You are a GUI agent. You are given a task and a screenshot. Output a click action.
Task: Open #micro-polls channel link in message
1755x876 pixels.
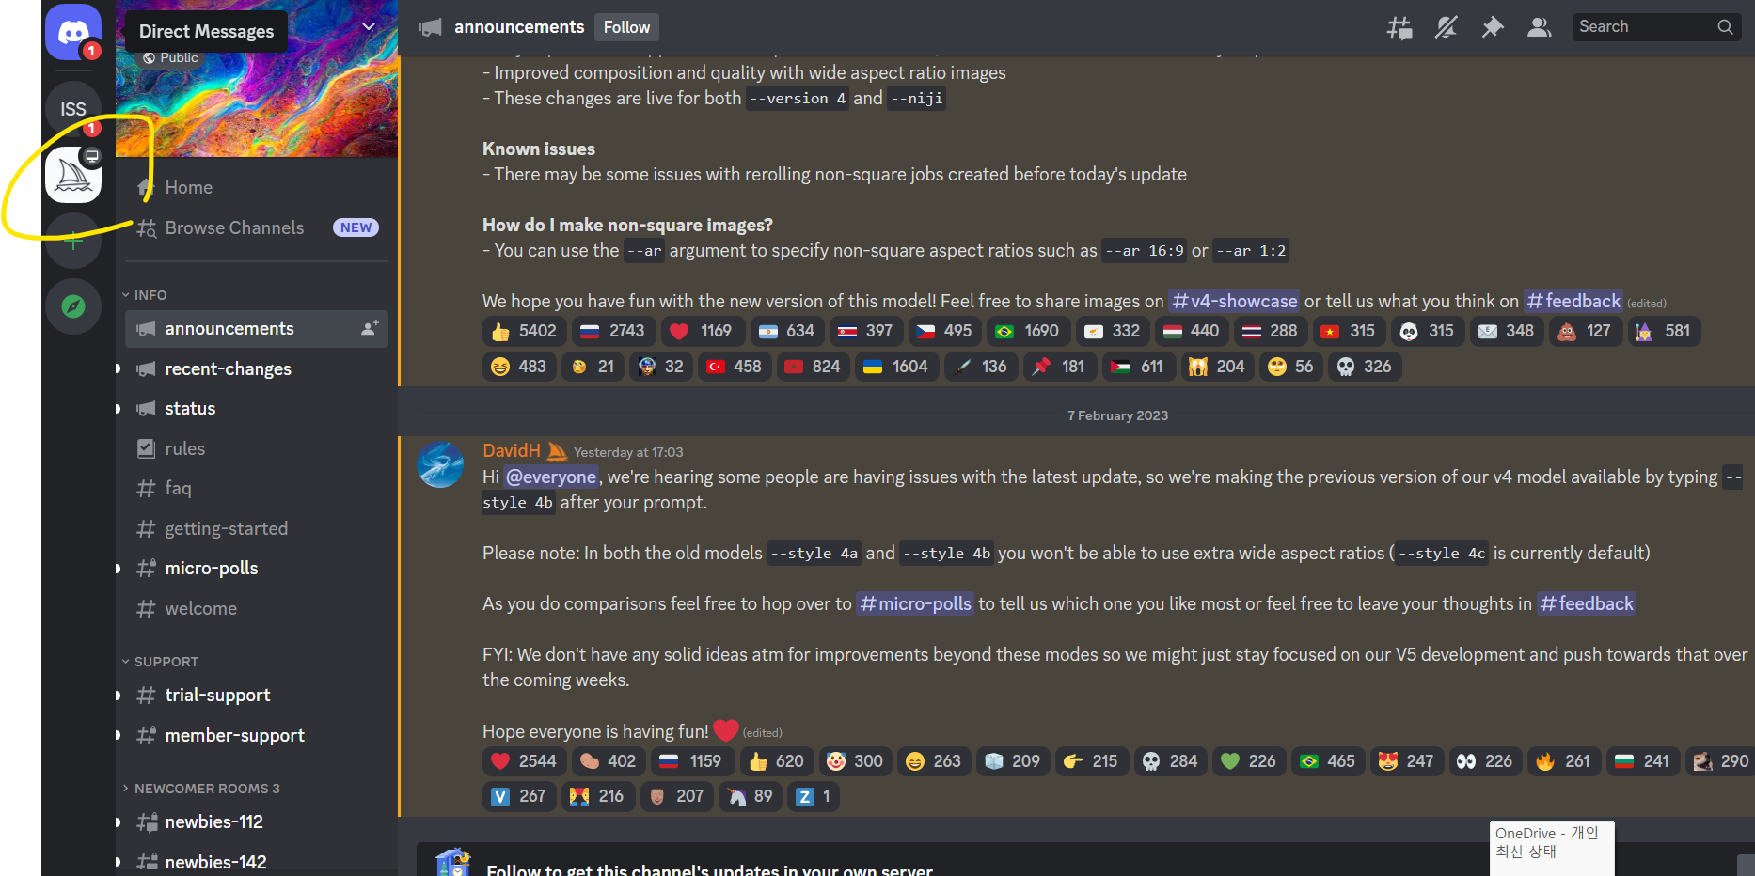click(916, 603)
